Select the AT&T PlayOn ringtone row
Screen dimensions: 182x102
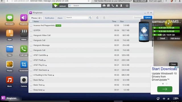click(x=91, y=65)
